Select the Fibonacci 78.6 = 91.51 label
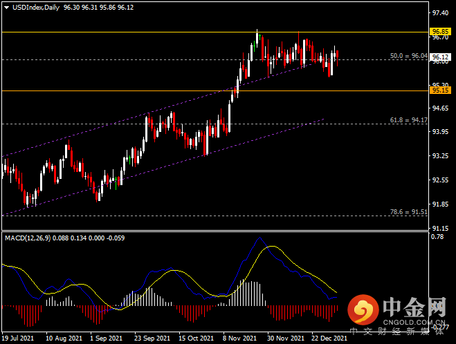This screenshot has height=344, width=456. click(x=408, y=212)
